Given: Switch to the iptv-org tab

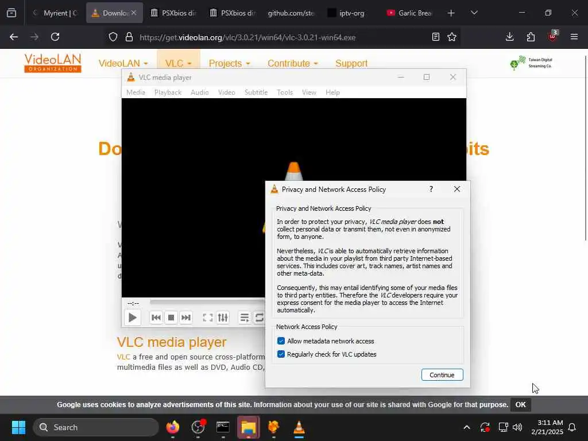Looking at the screenshot, I should [351, 13].
